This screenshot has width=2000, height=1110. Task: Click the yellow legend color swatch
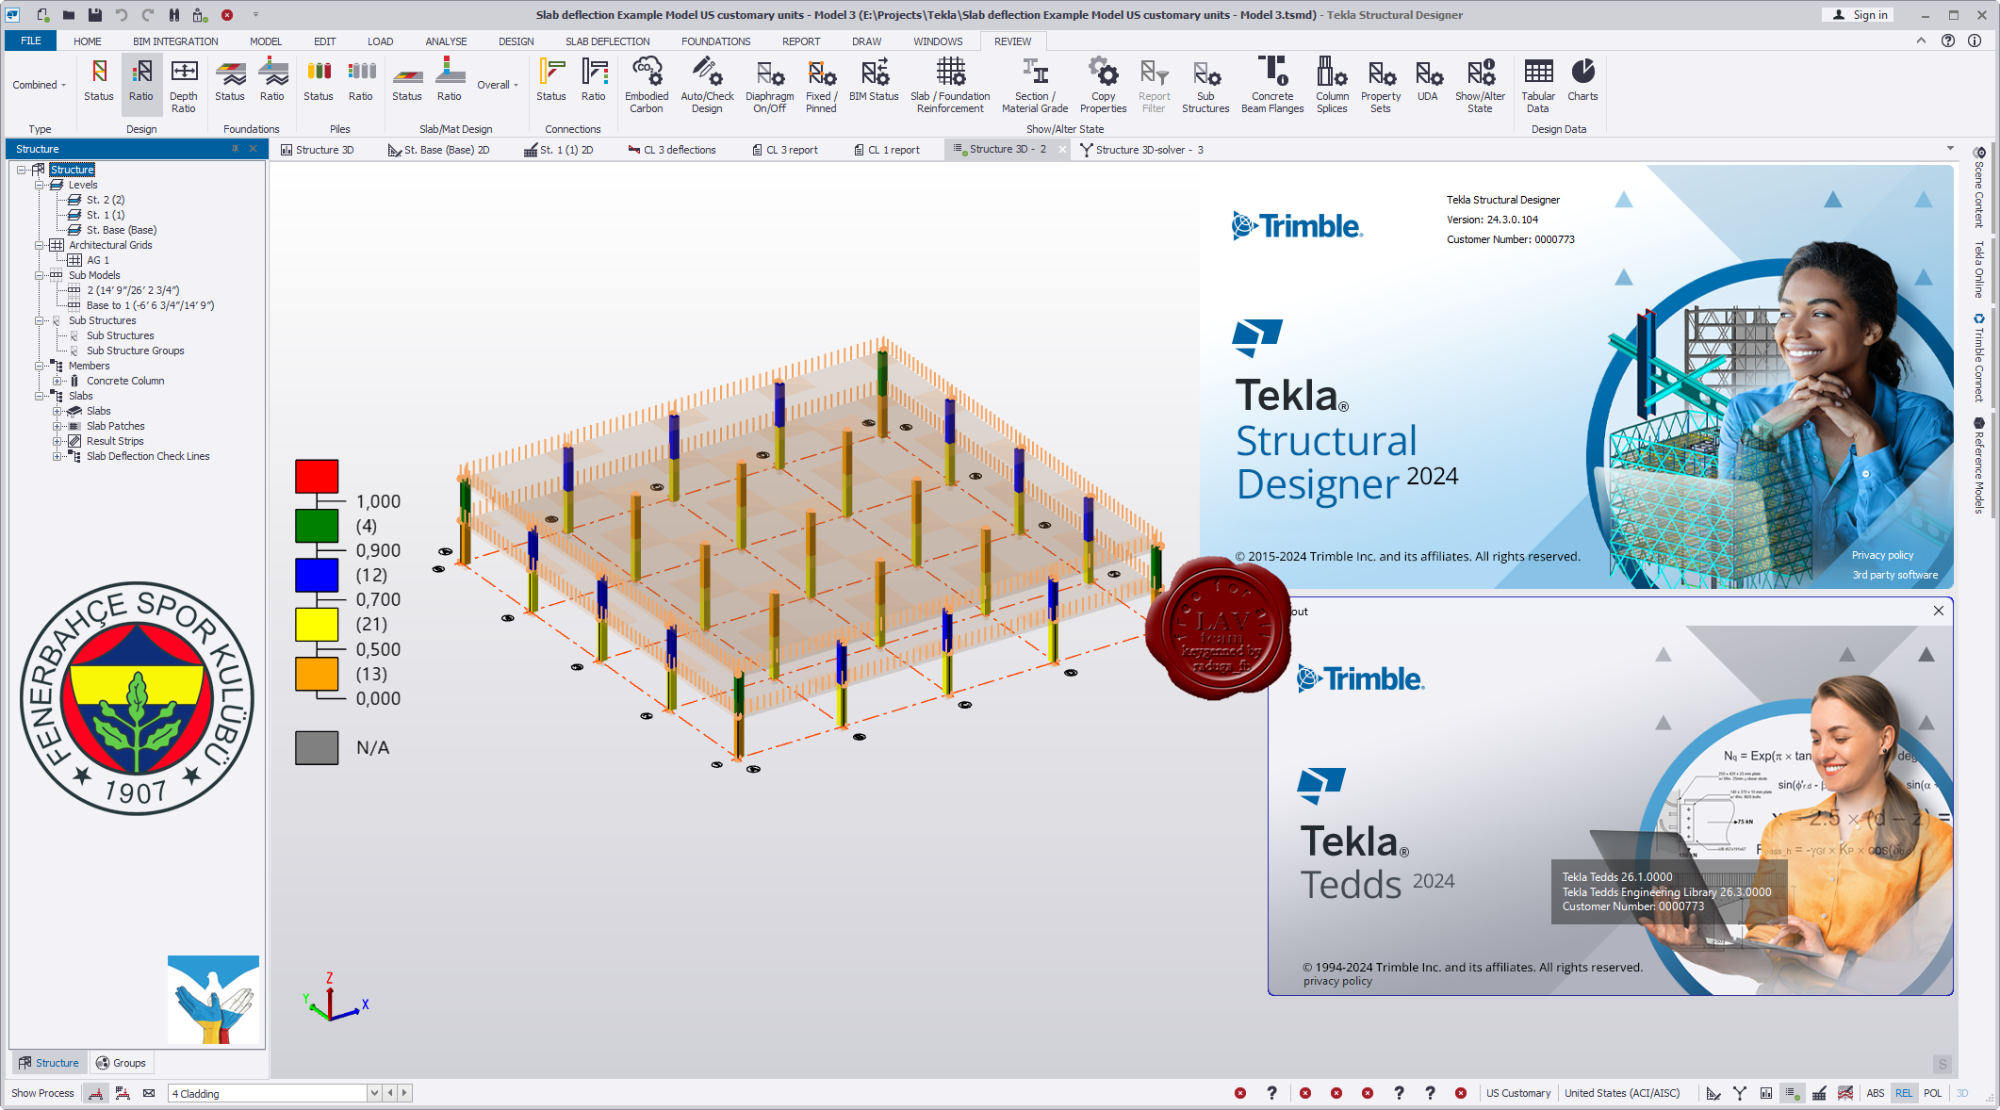tap(317, 624)
